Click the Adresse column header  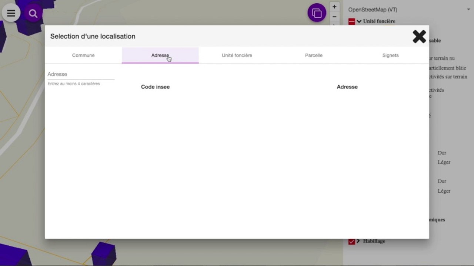347,87
